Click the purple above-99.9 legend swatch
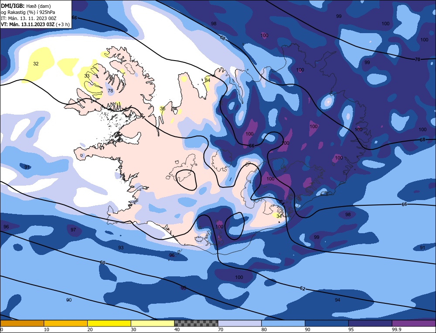Screen dimensions: 436x333 tap(414, 323)
